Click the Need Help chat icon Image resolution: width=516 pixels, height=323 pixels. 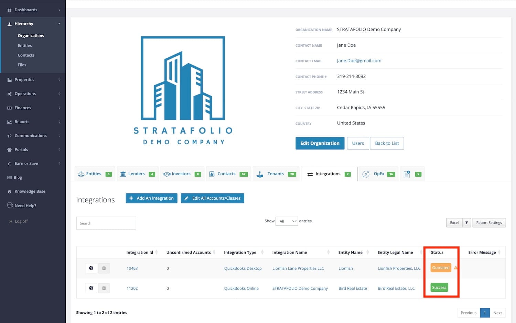[10, 205]
